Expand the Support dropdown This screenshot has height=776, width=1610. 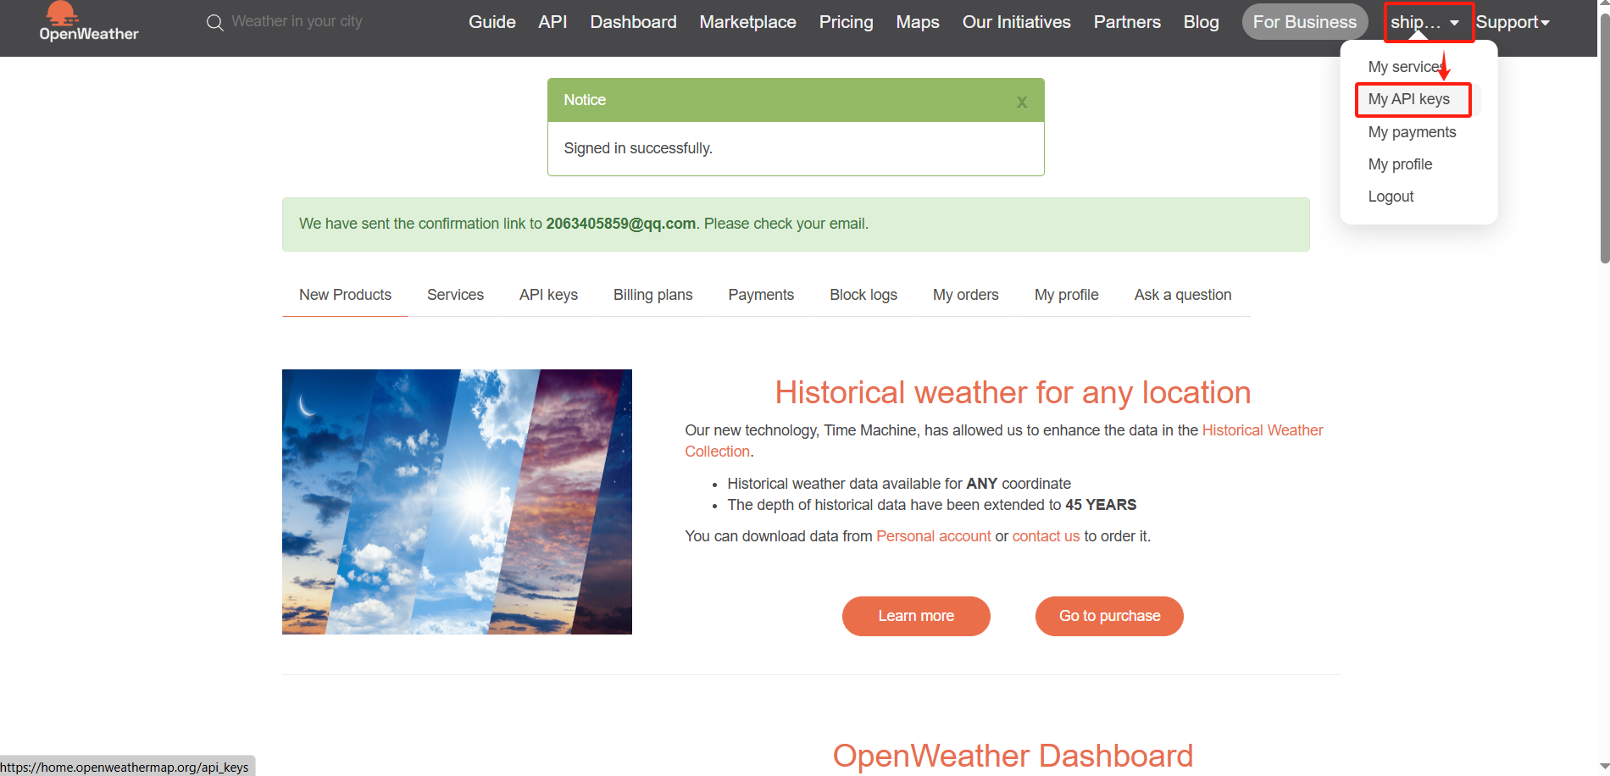click(x=1513, y=23)
